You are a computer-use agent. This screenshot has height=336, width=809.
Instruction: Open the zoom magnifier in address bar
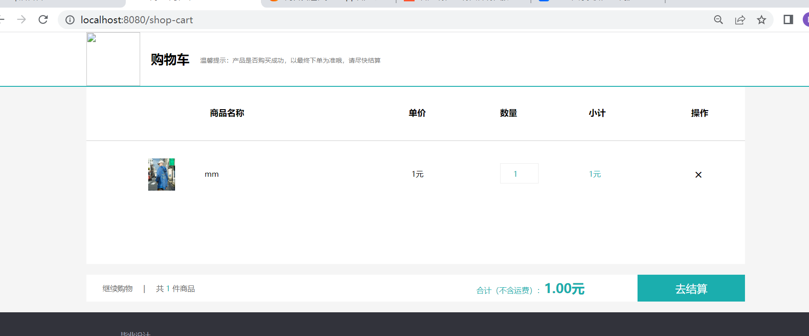click(x=718, y=20)
